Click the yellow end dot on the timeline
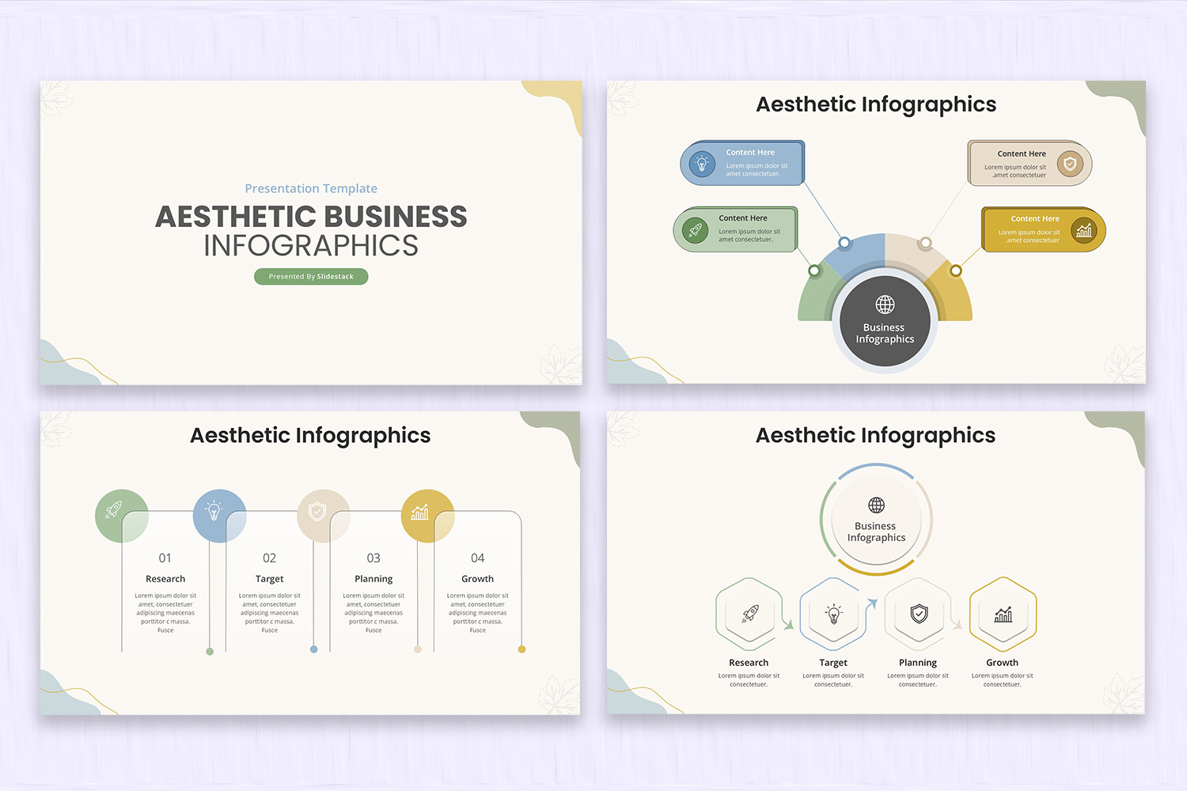This screenshot has height=791, width=1187. 521,649
